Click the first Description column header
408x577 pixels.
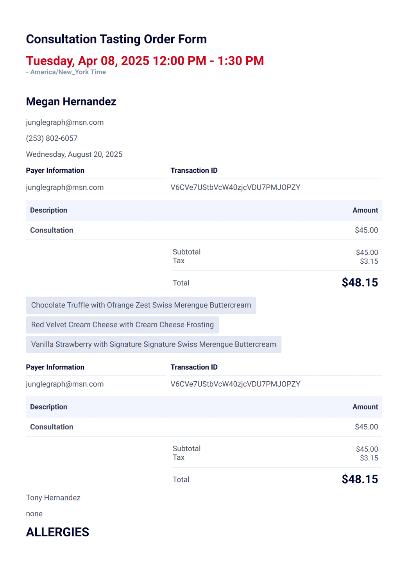coord(48,210)
